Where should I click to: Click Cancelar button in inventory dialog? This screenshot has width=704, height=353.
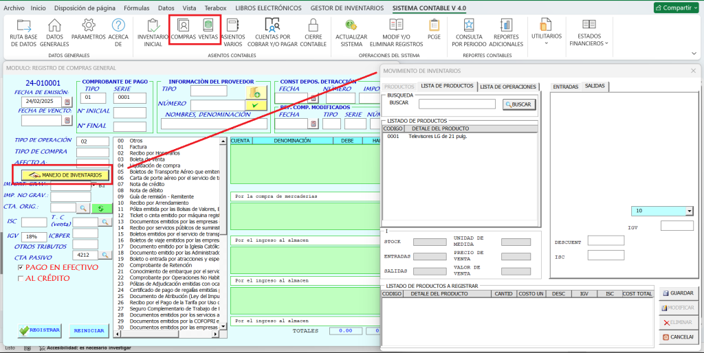click(679, 337)
